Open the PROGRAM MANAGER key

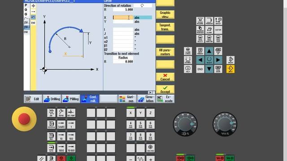[200, 30]
